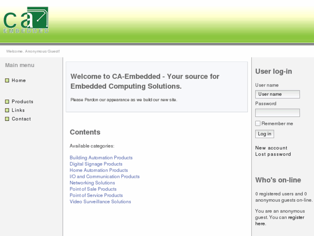
Task: Open I/O and Communication Products category
Action: click(105, 177)
